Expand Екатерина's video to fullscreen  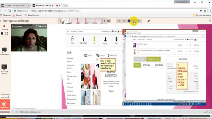pyautogui.click(x=37, y=26)
